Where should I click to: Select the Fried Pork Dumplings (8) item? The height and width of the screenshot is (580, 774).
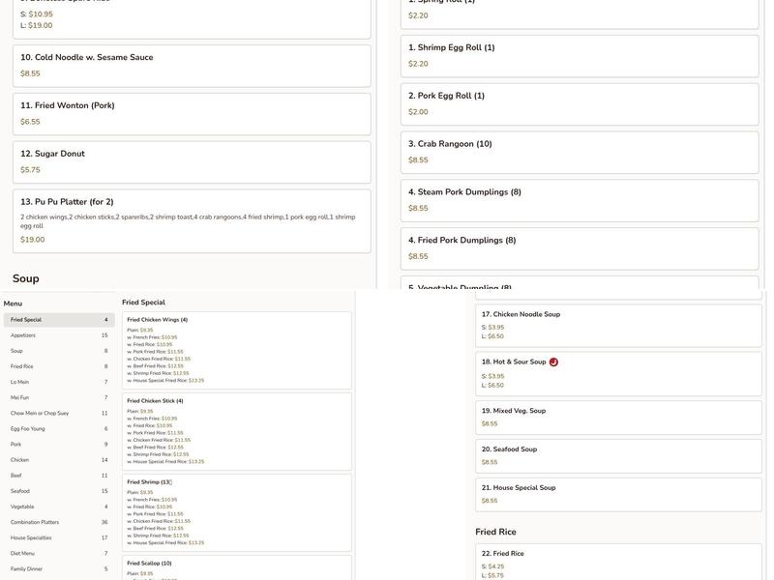pos(579,248)
